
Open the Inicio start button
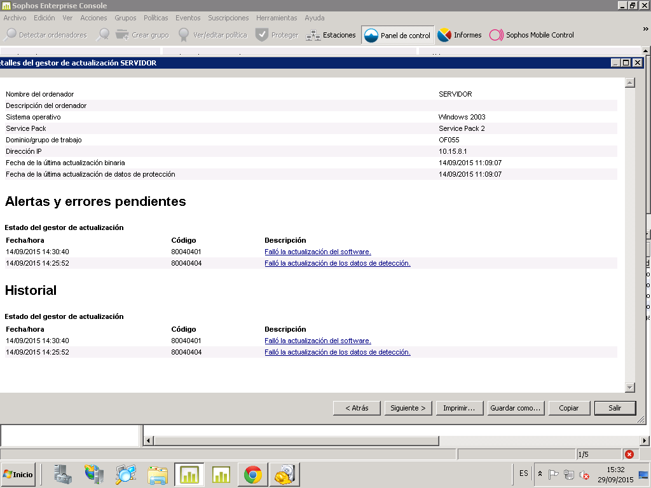(x=18, y=474)
